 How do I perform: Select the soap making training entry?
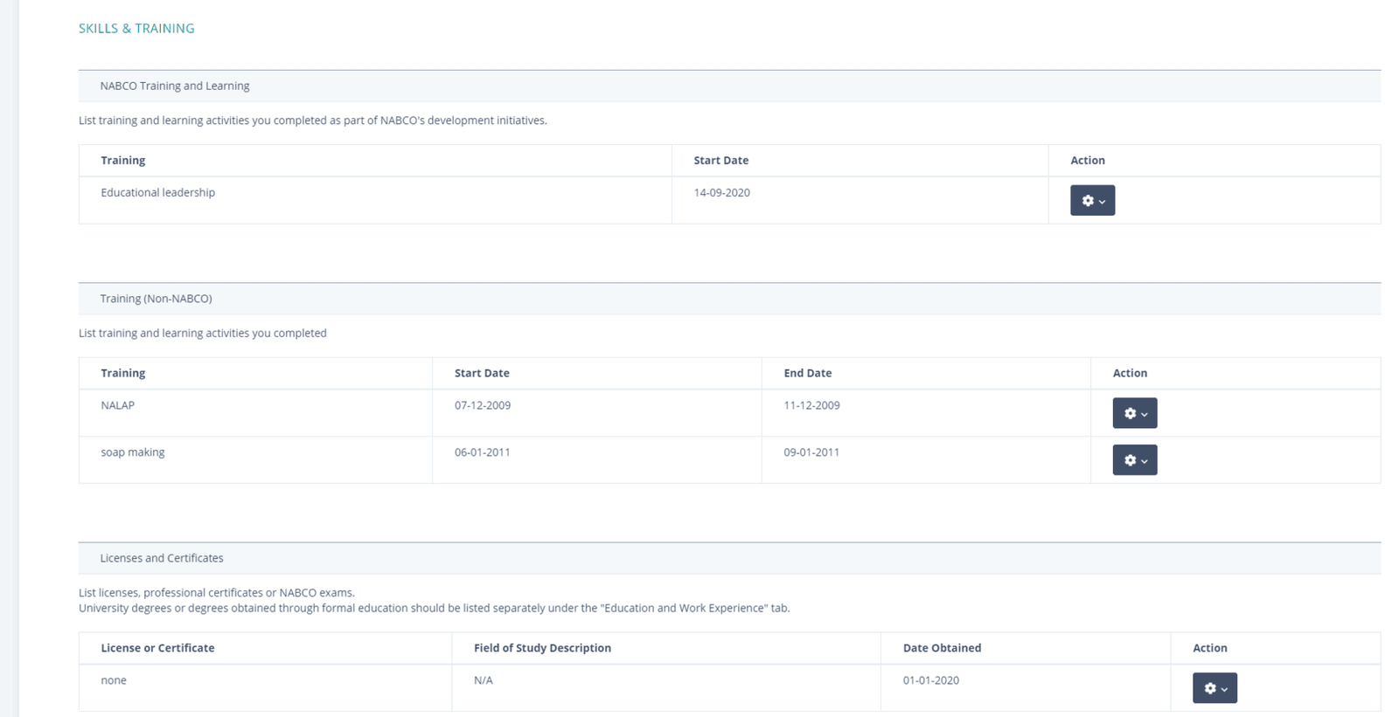[133, 452]
